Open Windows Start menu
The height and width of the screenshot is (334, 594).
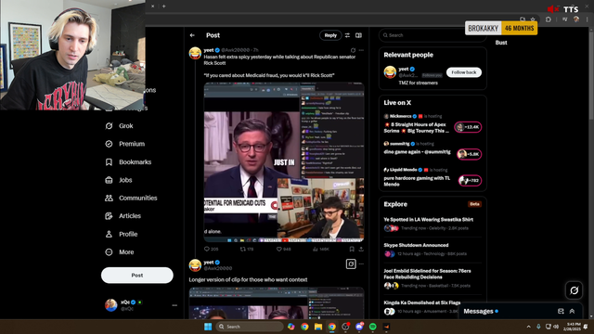click(x=208, y=327)
